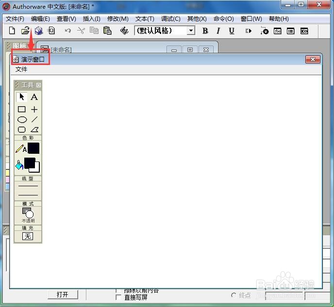Select the Rectangle tool in toolbox
This screenshot has height=307, width=334.
click(x=22, y=109)
